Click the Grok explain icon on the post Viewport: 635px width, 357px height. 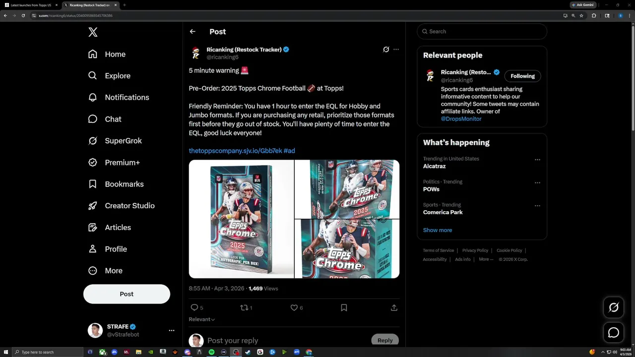(x=386, y=50)
